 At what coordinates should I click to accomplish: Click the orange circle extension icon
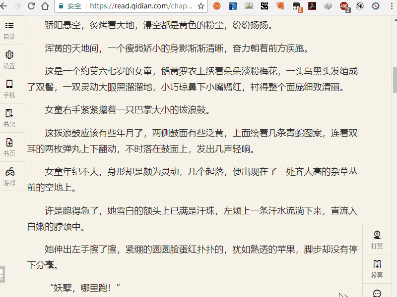pos(280,6)
